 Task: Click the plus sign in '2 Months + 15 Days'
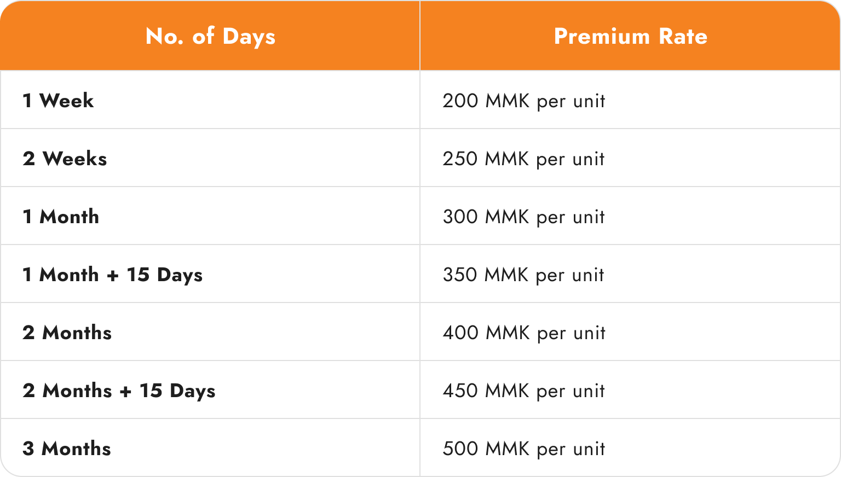pos(125,392)
